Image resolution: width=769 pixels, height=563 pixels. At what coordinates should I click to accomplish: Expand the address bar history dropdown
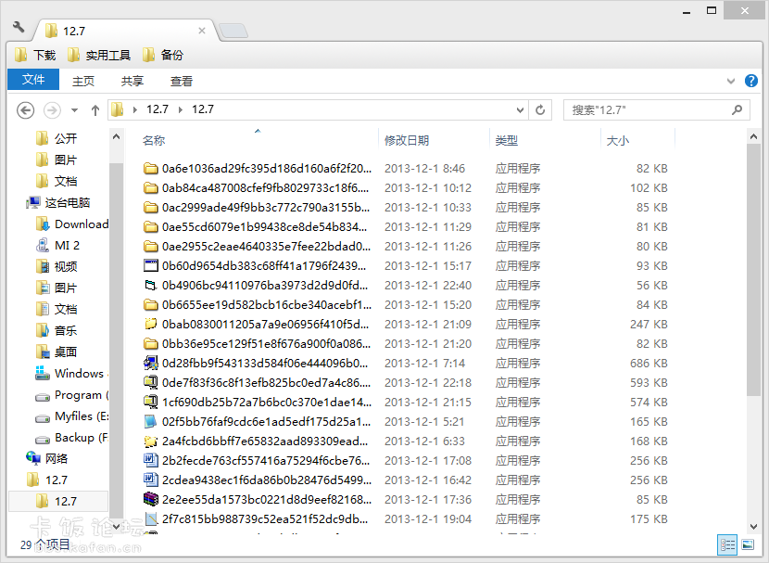[x=519, y=110]
